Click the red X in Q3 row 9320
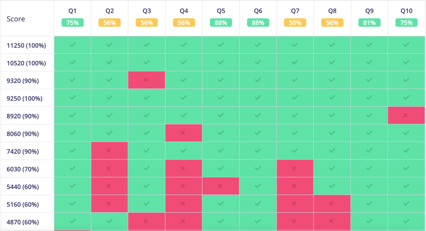This screenshot has width=426, height=231. [x=146, y=80]
